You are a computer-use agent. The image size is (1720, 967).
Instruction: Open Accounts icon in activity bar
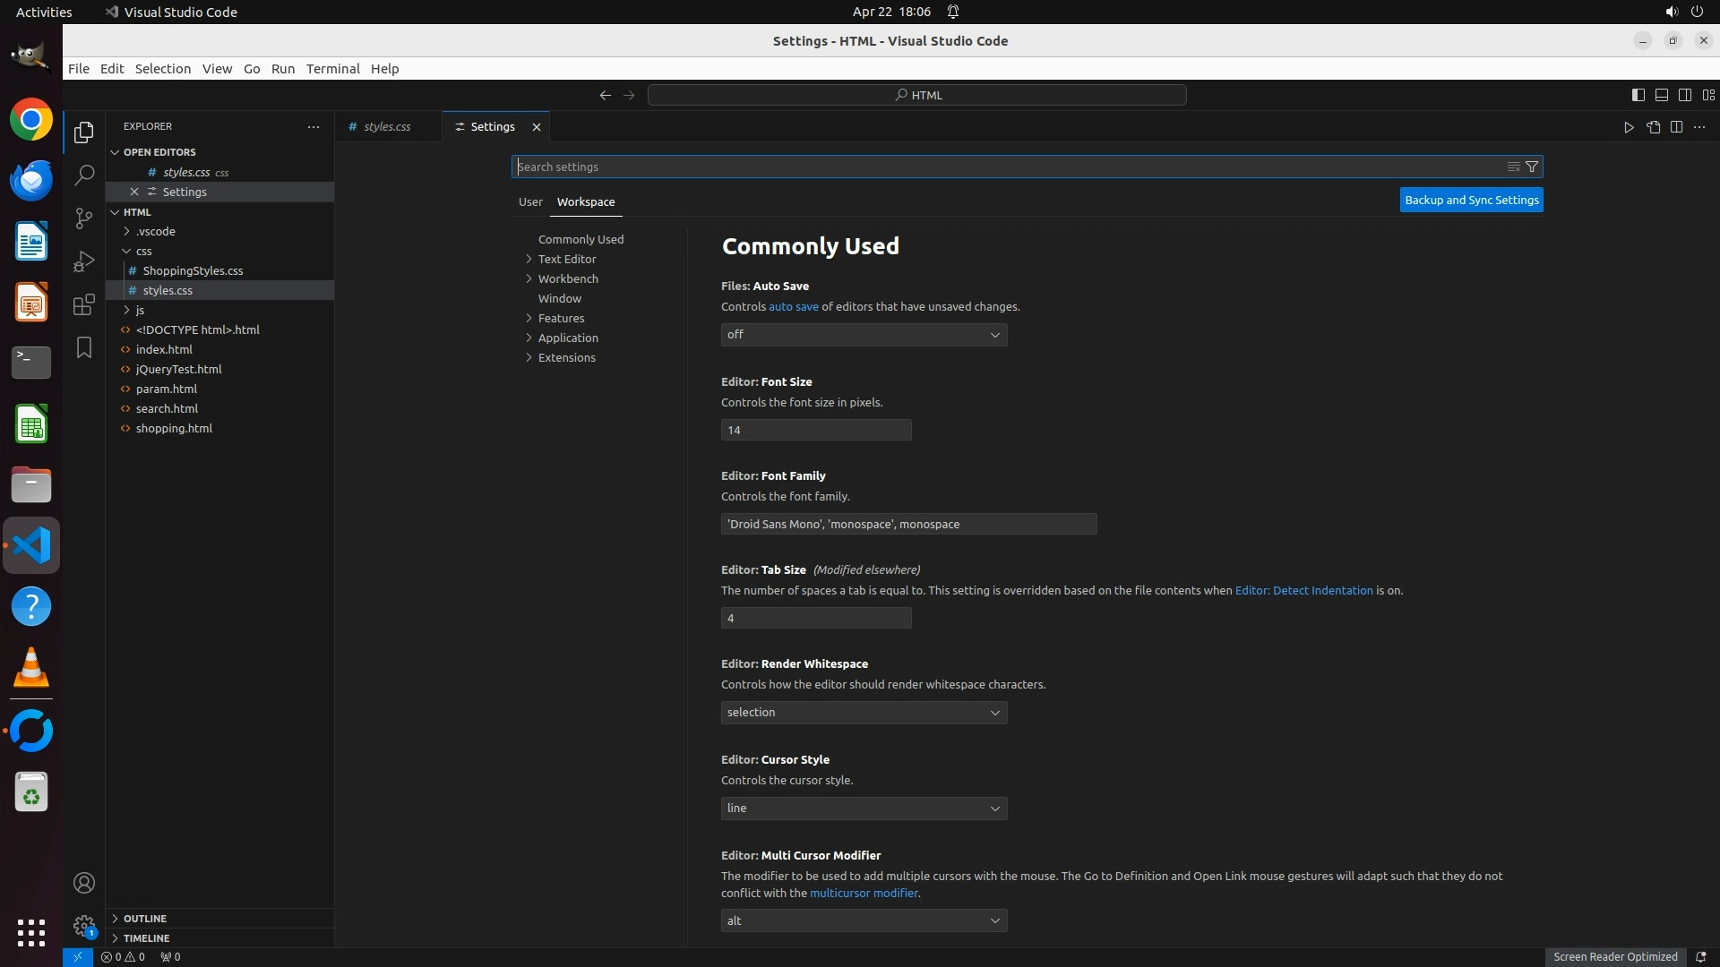84,883
